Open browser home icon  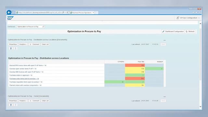[x=193, y=12]
